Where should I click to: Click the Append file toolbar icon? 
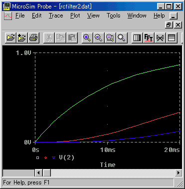pyautogui.click(x=22, y=37)
